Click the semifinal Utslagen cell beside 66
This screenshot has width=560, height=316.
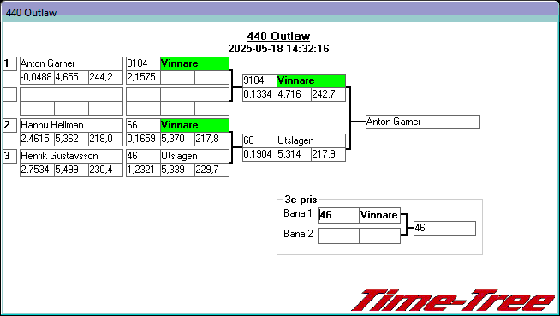(x=311, y=140)
